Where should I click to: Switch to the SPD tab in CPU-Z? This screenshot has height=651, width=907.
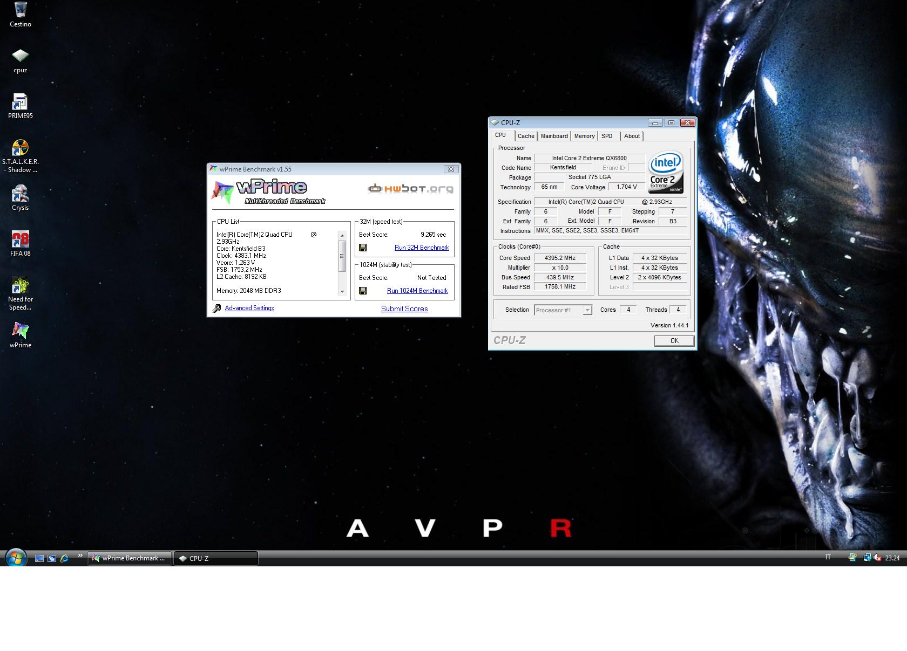607,136
